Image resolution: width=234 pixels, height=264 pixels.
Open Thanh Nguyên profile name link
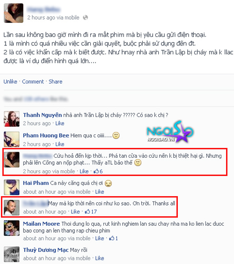click(x=43, y=115)
